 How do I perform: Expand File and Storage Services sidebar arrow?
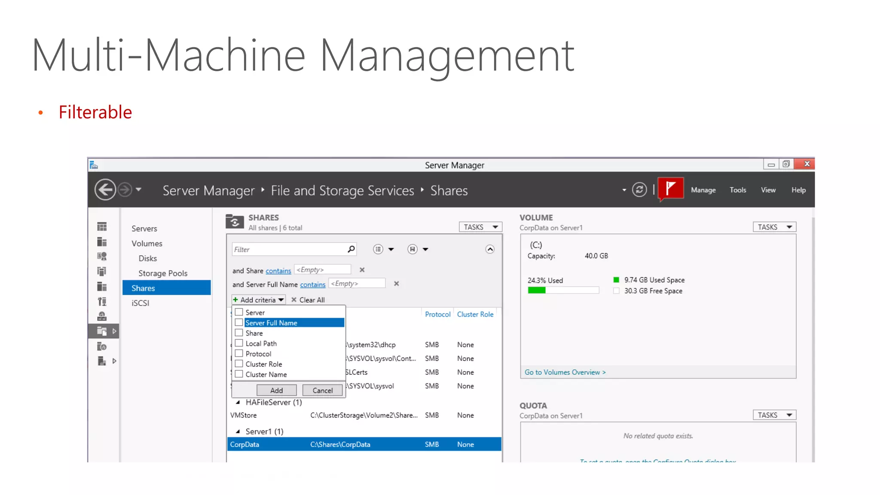click(114, 331)
